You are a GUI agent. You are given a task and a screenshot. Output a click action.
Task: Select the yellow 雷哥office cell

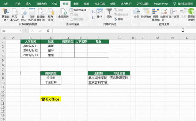[x=51, y=99]
